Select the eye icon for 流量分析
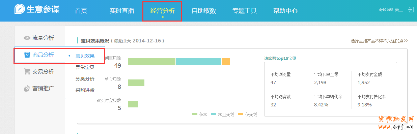Screen dimensions: 417x134 pos(27,38)
